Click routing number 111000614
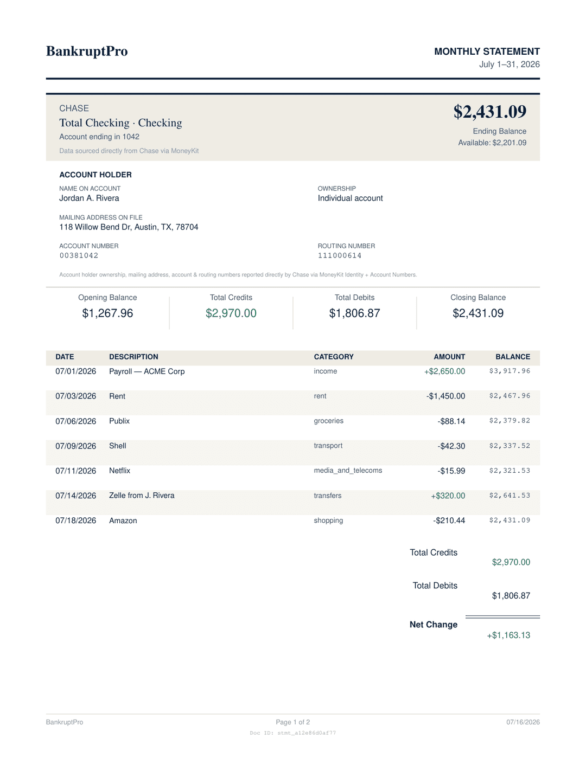Viewport: 586px width, 758px height. coord(339,256)
